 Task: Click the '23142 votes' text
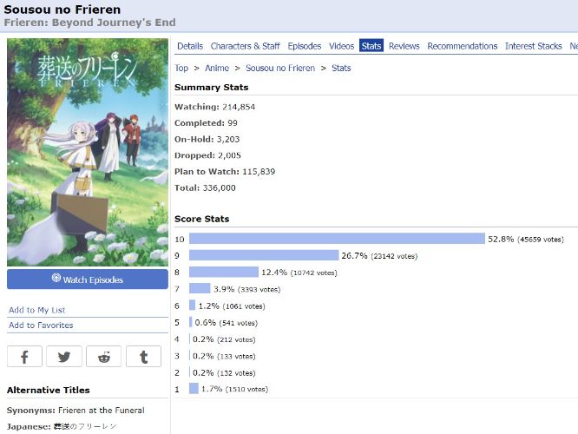tap(394, 256)
